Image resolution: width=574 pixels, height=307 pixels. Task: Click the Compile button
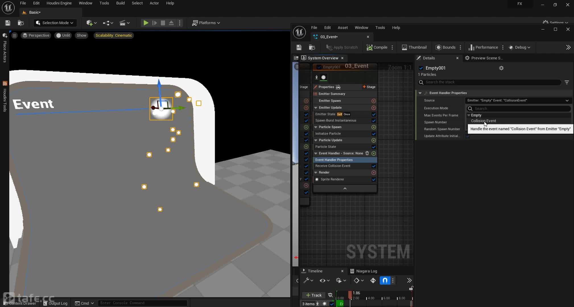coord(377,47)
